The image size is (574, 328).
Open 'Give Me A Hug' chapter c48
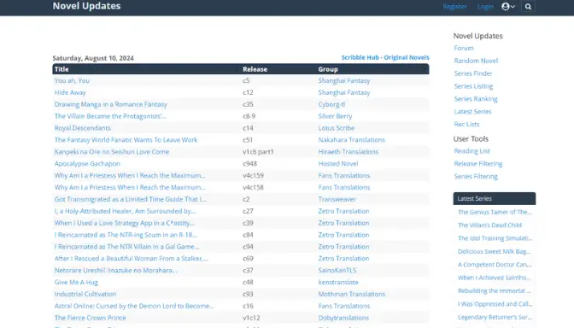click(248, 282)
